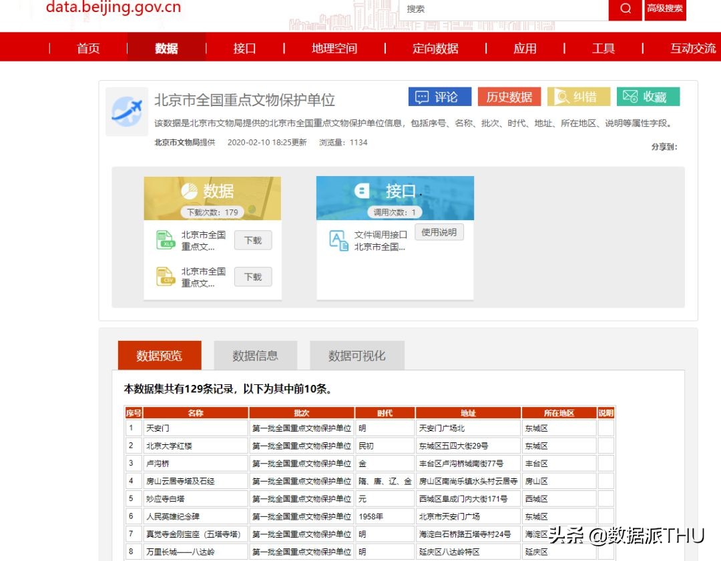The image size is (721, 561).
Task: Navigate to 互动交流 section
Action: [692, 47]
